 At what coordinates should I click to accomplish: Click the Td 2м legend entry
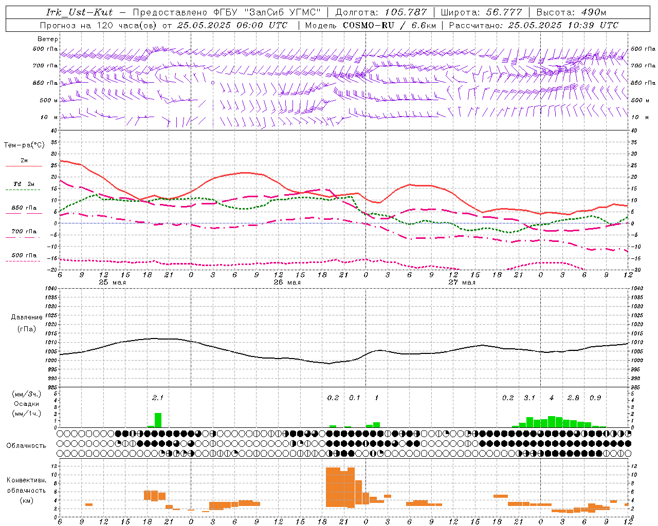click(24, 184)
